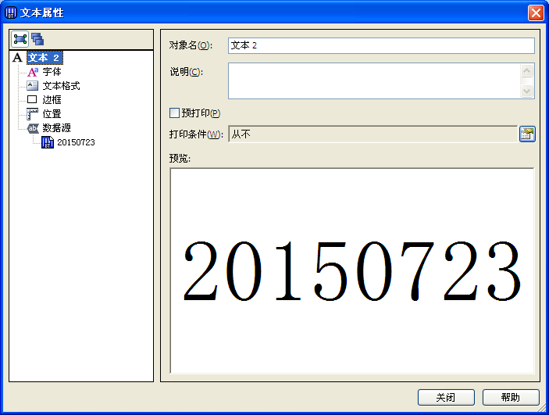The image size is (549, 415).
Task: Click the 字体 font icon in tree
Action: tap(32, 72)
